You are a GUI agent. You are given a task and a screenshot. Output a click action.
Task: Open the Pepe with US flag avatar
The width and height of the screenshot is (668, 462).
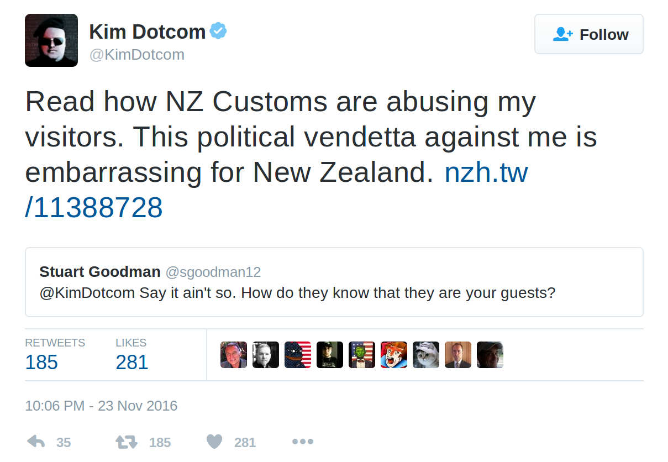pyautogui.click(x=298, y=355)
